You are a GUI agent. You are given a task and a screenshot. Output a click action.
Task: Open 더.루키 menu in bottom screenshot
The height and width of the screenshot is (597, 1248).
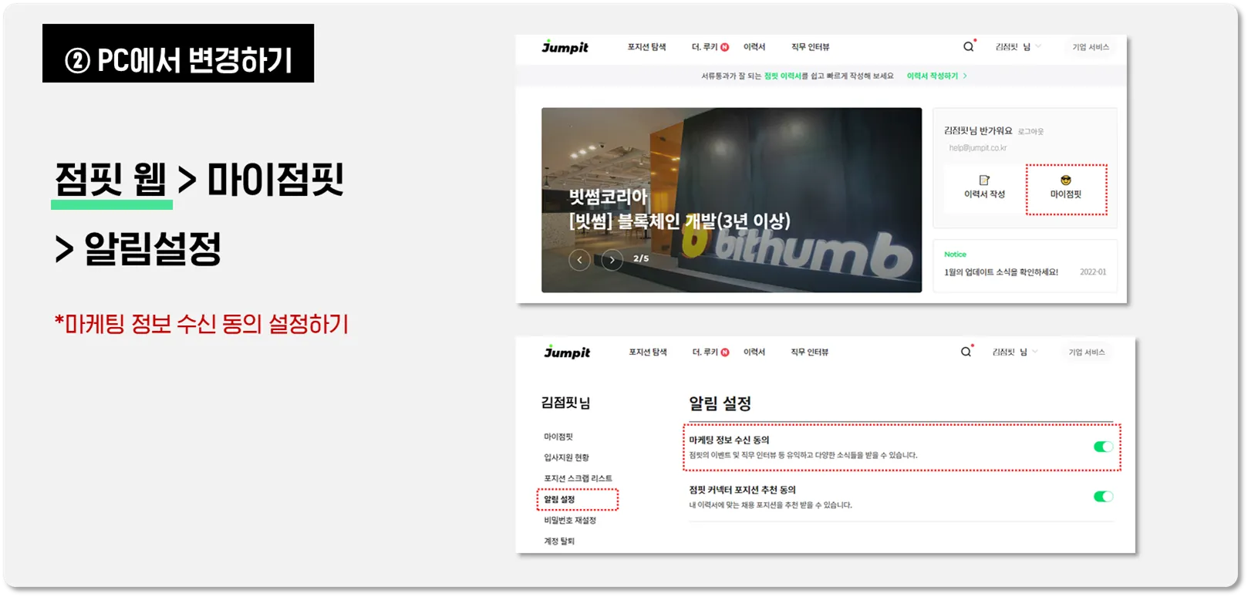(x=705, y=352)
